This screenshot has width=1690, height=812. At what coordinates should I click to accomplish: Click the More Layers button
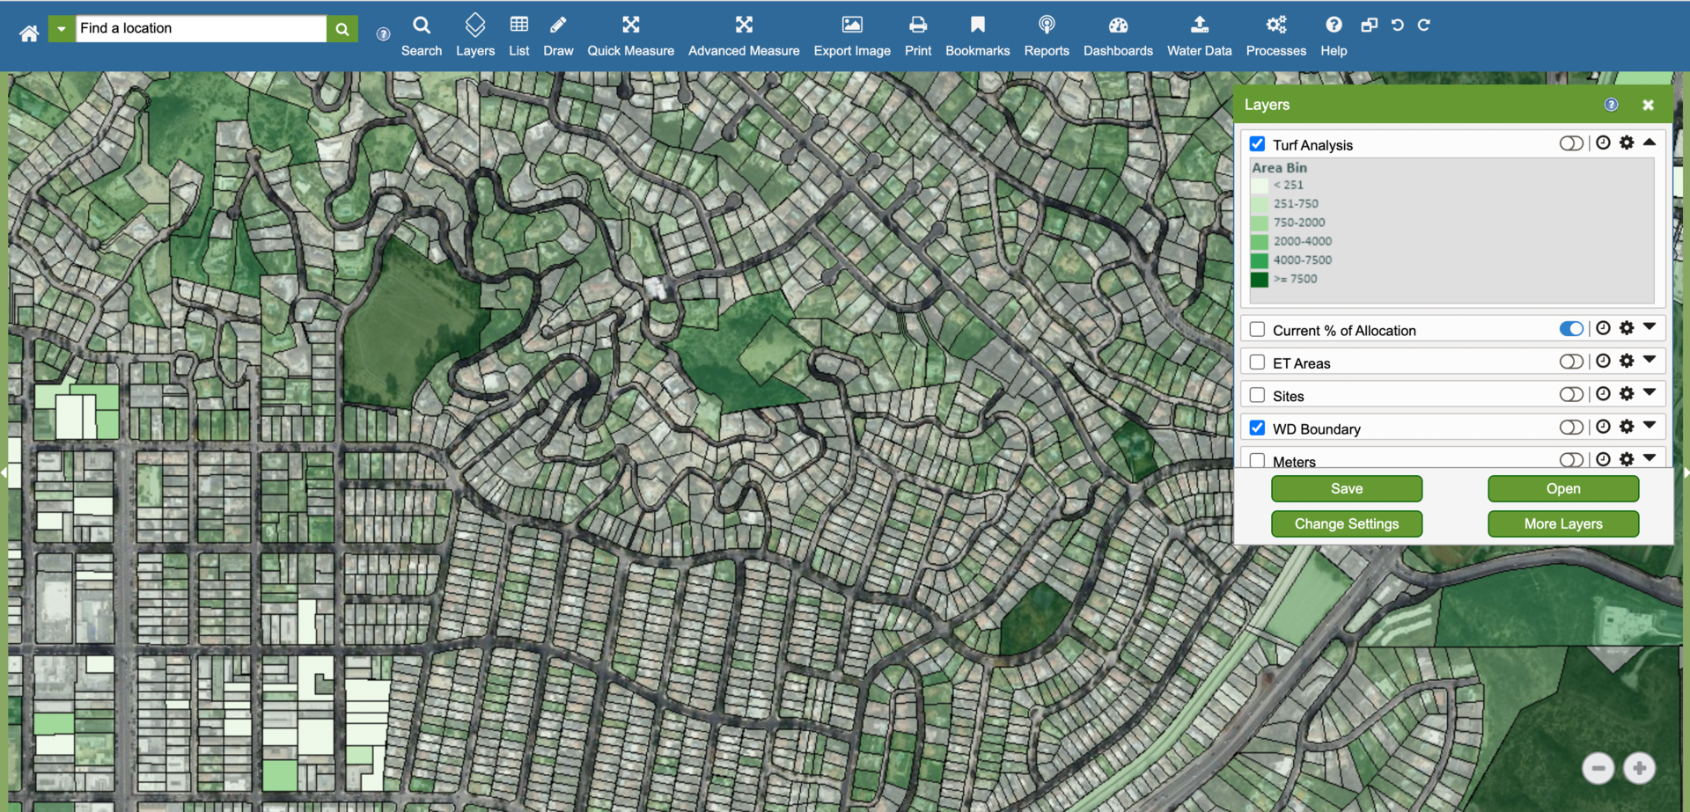[x=1562, y=523]
